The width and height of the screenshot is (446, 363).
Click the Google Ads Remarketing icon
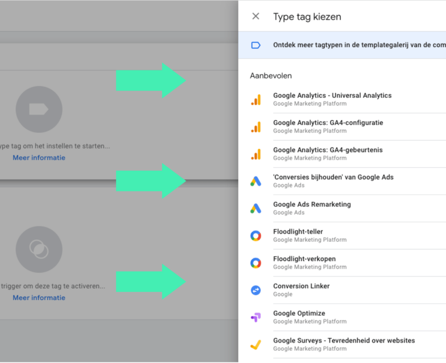click(256, 209)
